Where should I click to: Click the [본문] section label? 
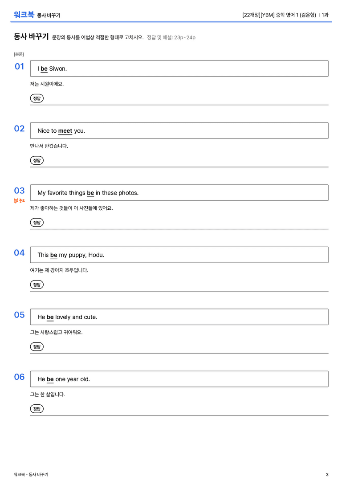19,54
